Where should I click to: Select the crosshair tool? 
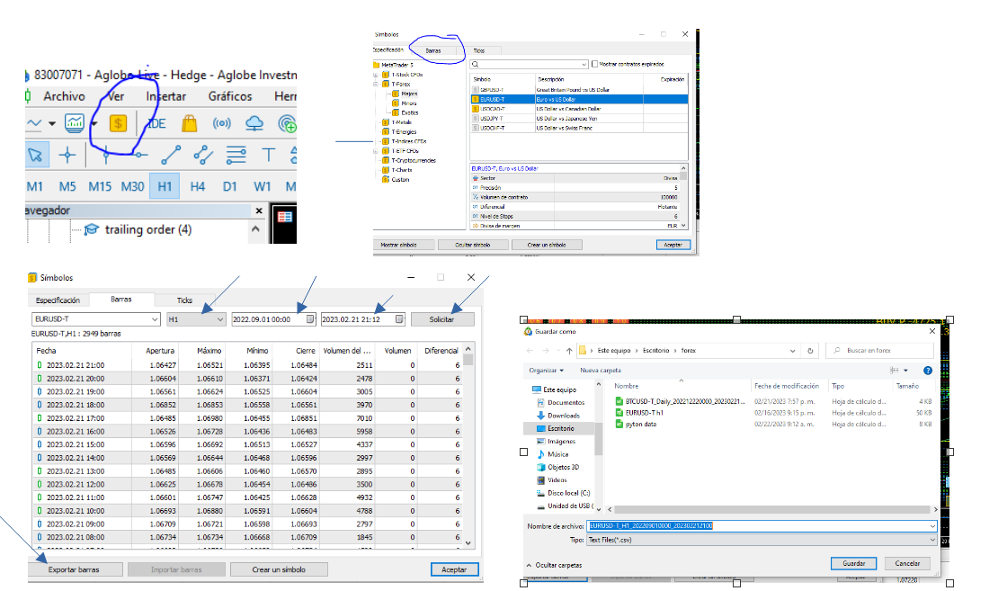point(67,155)
